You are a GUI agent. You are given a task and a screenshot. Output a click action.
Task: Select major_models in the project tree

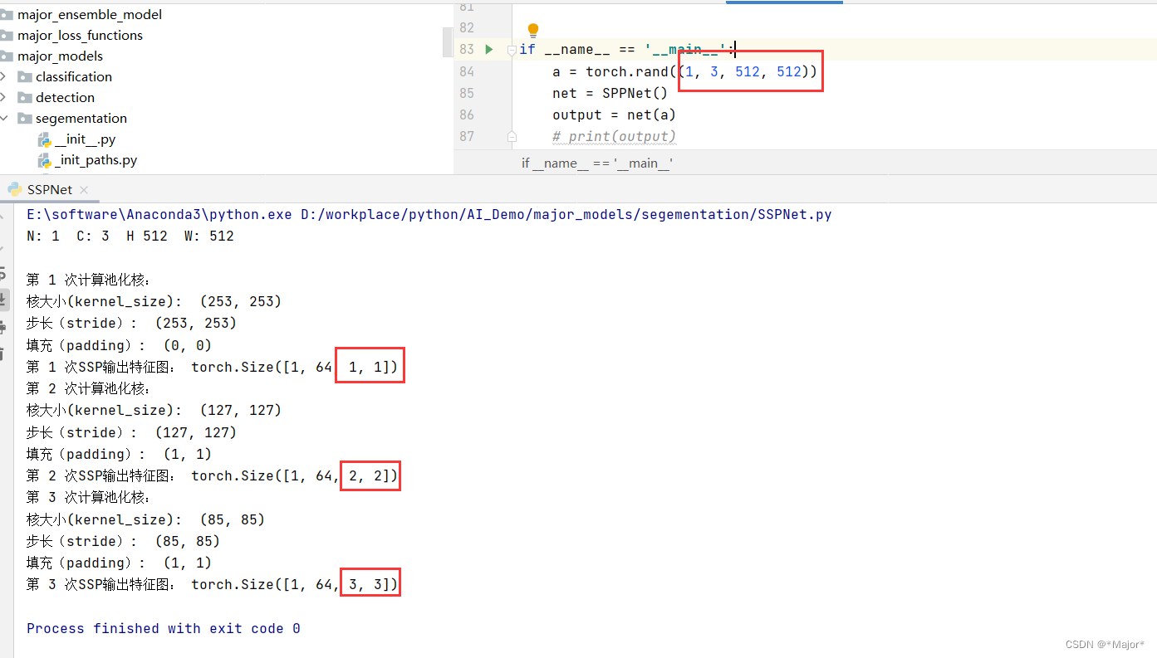pyautogui.click(x=60, y=56)
